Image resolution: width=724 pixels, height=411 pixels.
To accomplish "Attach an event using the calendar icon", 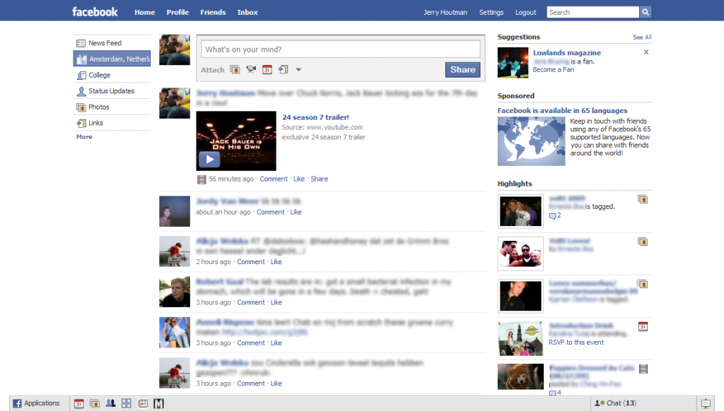I will click(x=267, y=70).
